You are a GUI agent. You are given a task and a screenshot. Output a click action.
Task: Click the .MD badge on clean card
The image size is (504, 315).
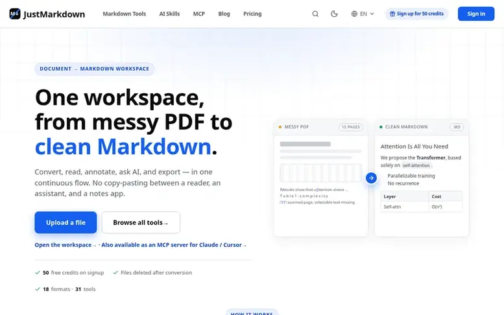pyautogui.click(x=457, y=127)
